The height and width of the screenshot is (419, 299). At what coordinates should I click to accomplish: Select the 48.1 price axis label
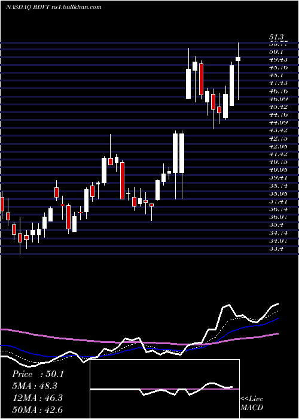coord(276,75)
